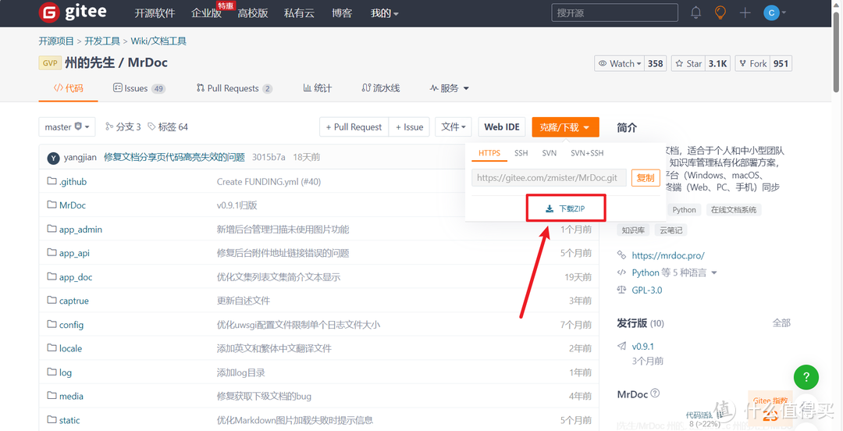843x431 pixels.
Task: Star the repository
Action: 688,63
